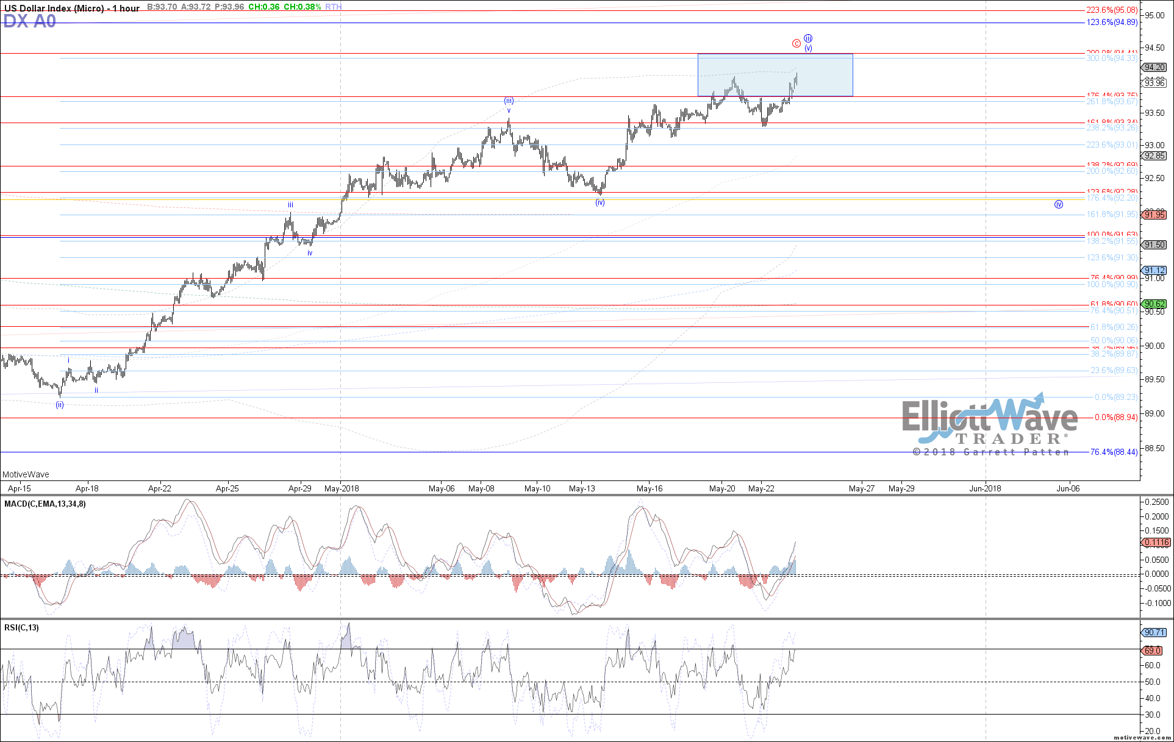Select the 69.0 RSI value tag
The height and width of the screenshot is (742, 1174).
[1152, 651]
